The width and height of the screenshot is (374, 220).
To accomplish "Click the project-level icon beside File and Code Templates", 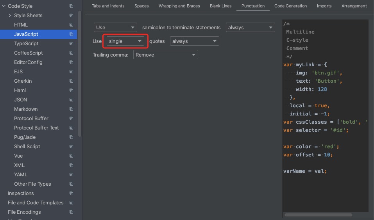I will coord(71,202).
